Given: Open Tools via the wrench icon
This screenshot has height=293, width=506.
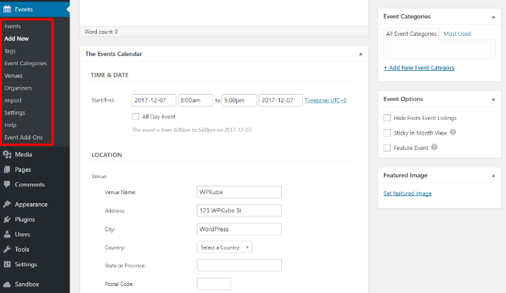Looking at the screenshot, I should point(7,250).
